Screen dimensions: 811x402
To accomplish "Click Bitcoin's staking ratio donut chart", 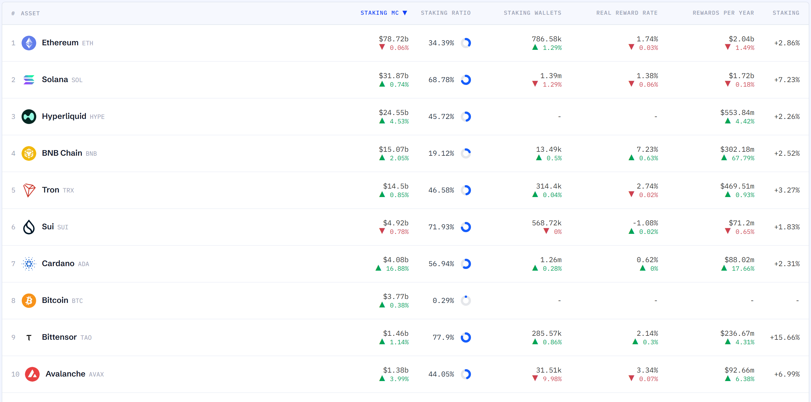I will pyautogui.click(x=466, y=300).
